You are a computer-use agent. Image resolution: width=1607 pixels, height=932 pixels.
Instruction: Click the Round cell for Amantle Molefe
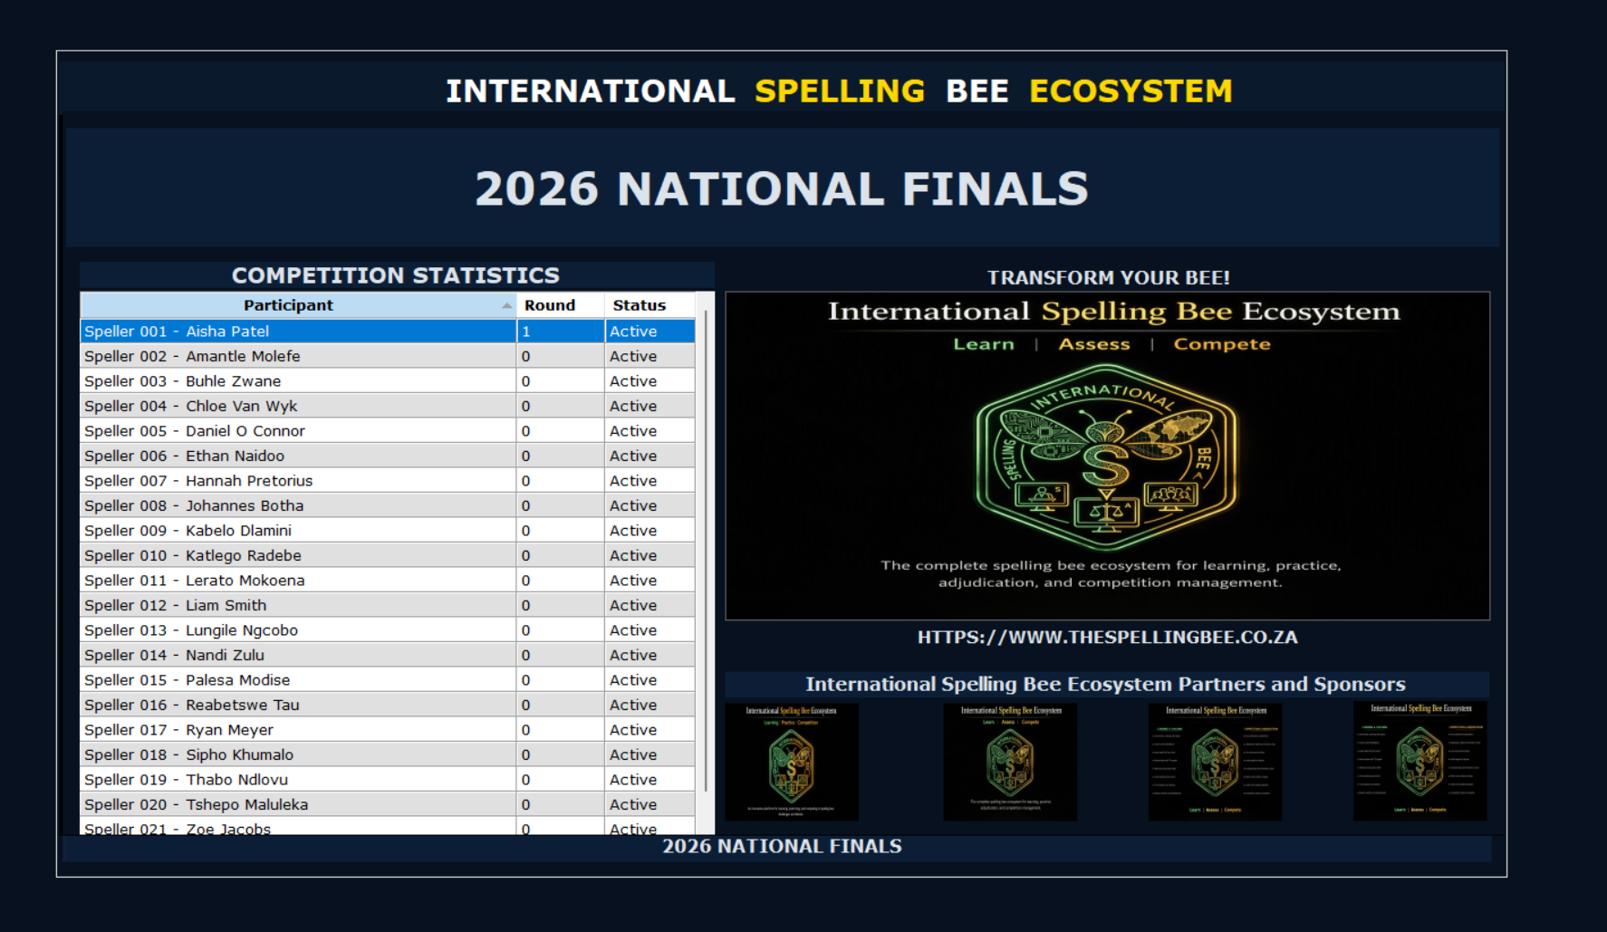[561, 357]
